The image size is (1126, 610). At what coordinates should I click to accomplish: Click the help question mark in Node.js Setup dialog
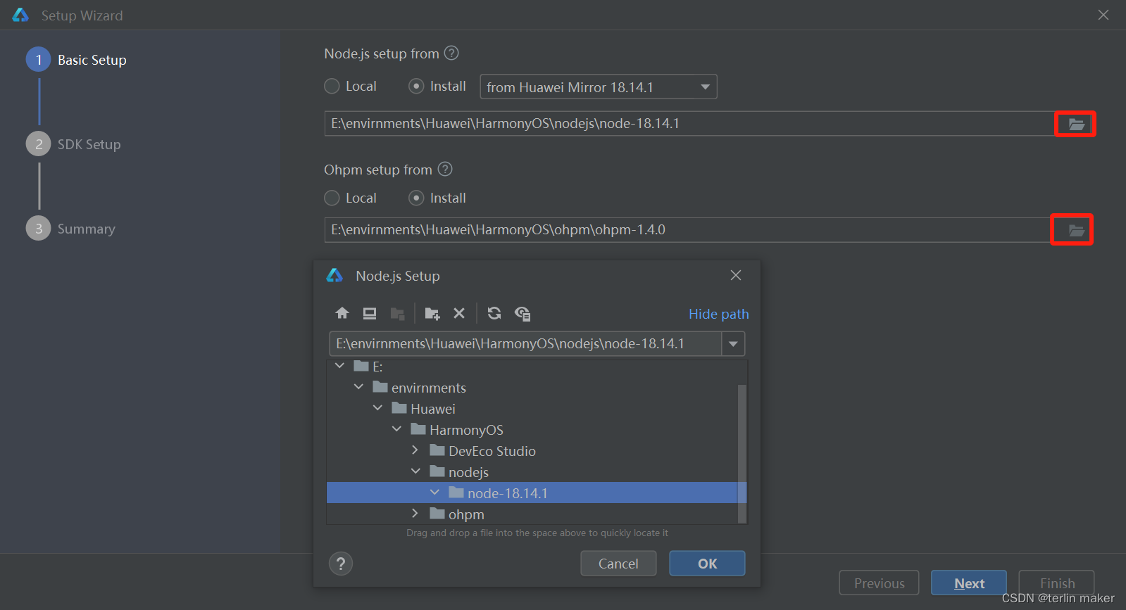(x=341, y=564)
